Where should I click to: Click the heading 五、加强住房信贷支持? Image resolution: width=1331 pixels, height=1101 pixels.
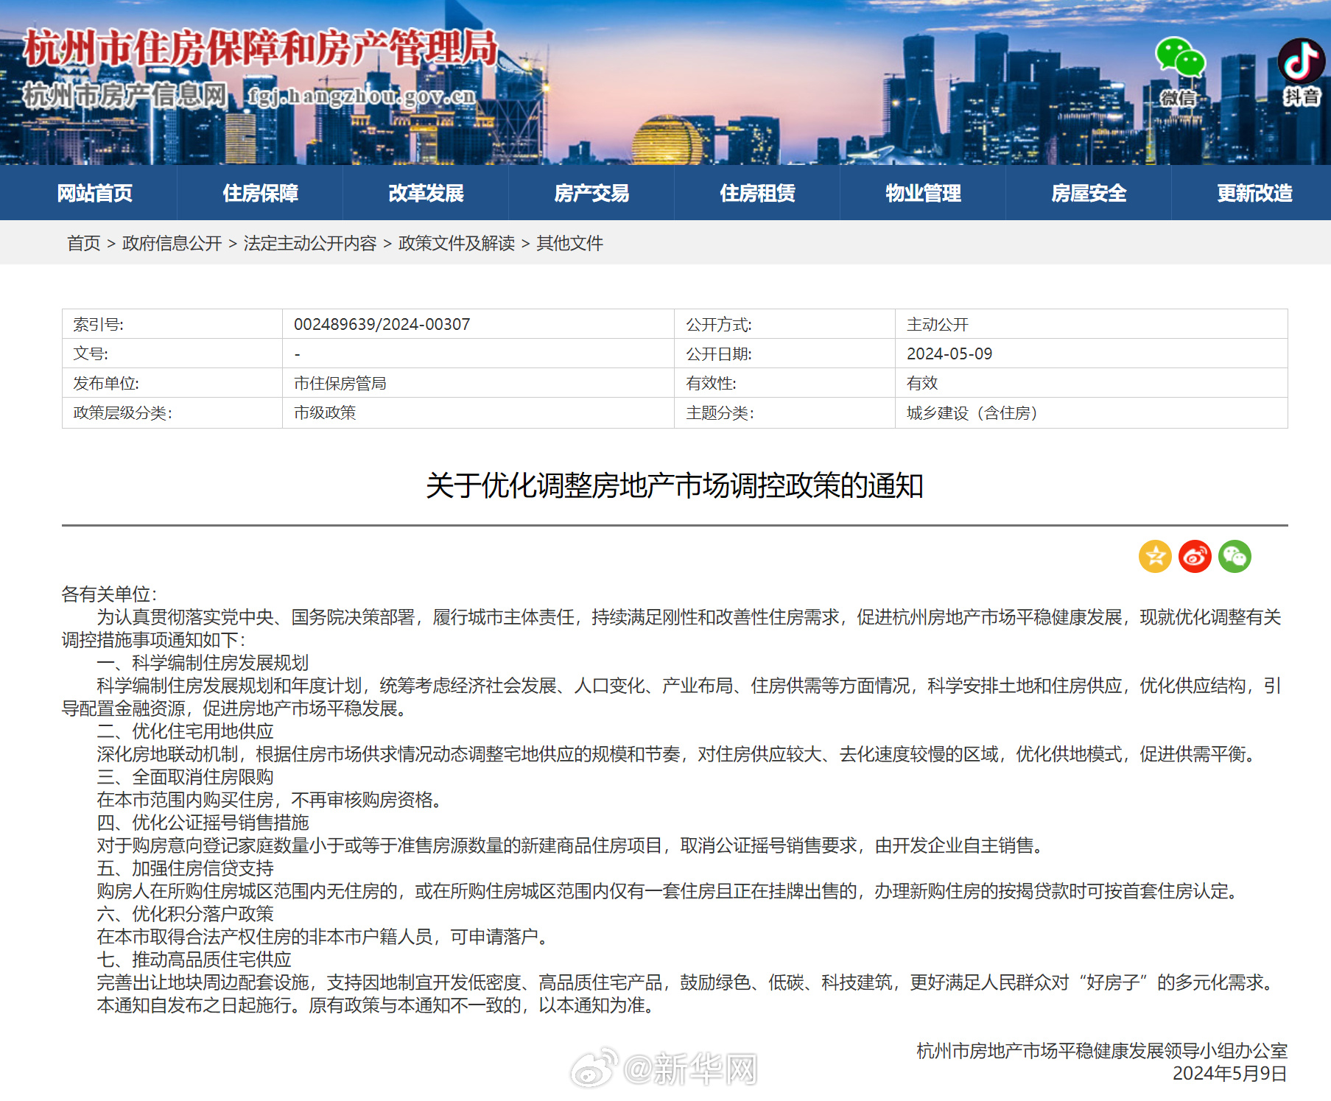pos(185,868)
